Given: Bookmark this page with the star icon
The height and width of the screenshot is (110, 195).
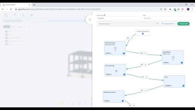Looking at the screenshot, I should pyautogui.click(x=165, y=9).
